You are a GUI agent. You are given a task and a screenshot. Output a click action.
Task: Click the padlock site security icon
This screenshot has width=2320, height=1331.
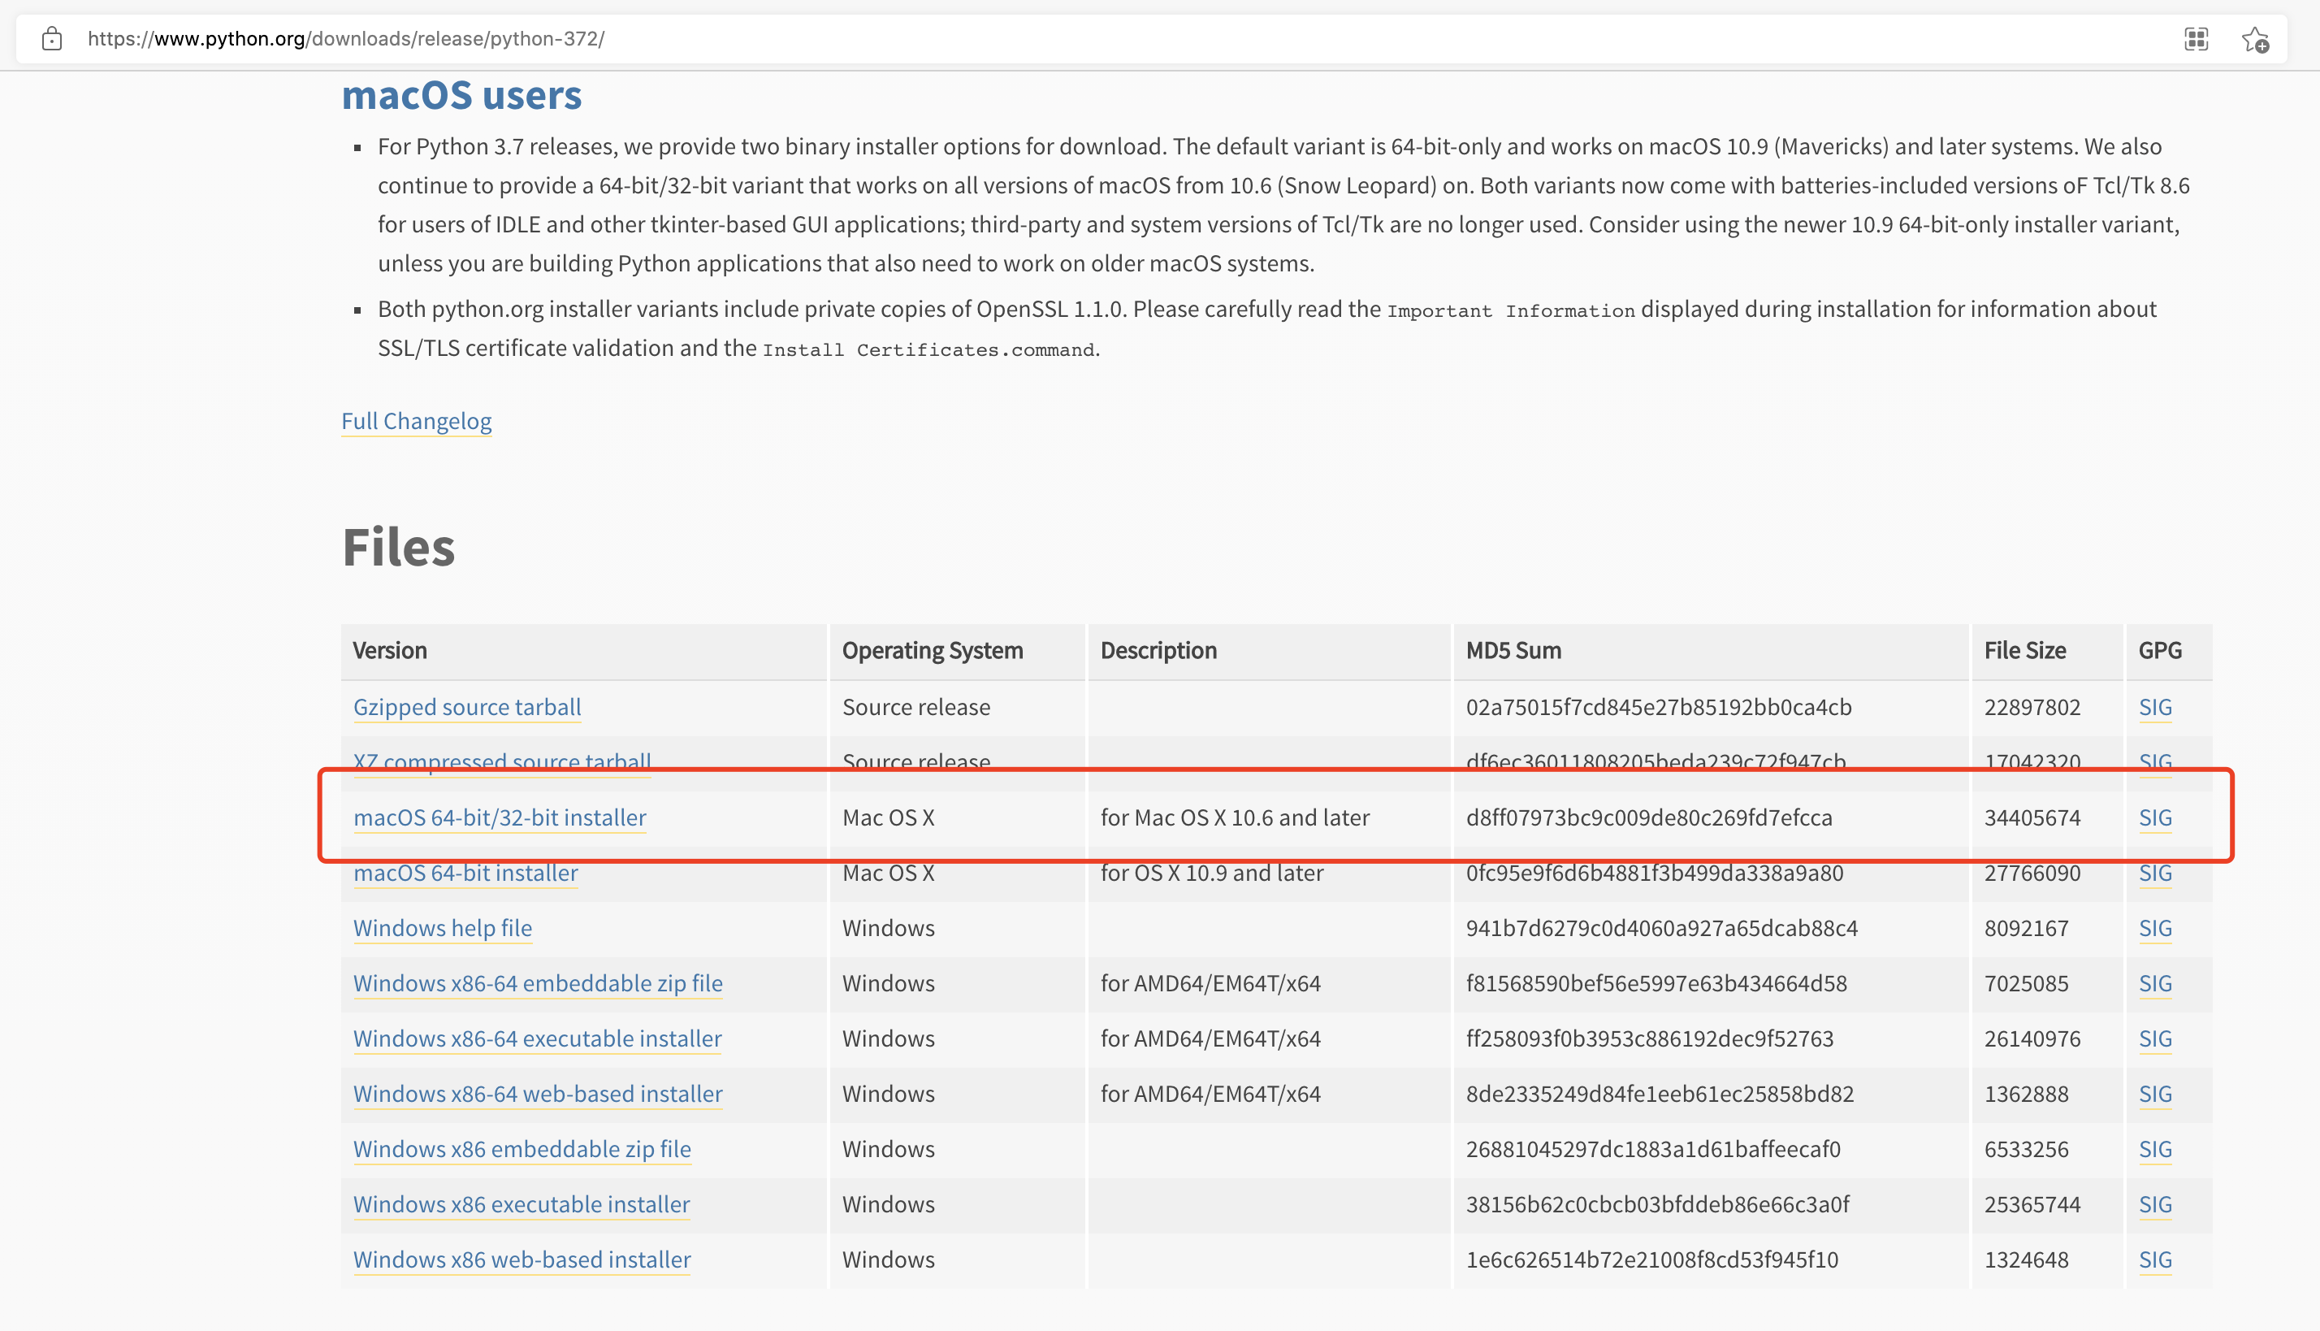pyautogui.click(x=52, y=38)
